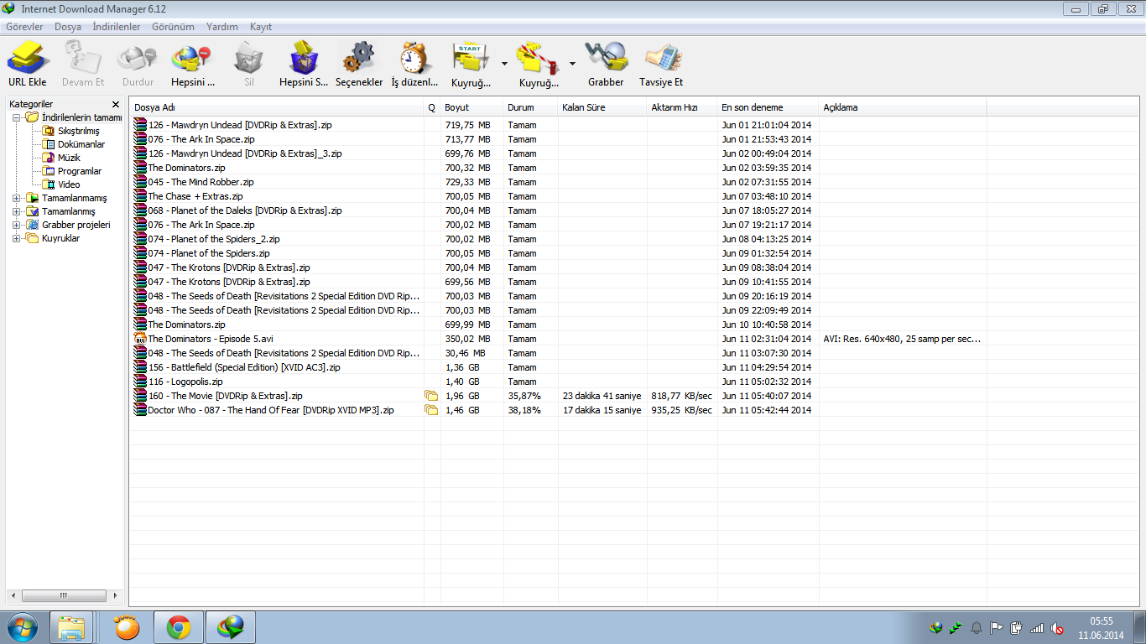Screen dimensions: 1146x644
Task: Sort by En son deneme column header
Action: (x=768, y=107)
